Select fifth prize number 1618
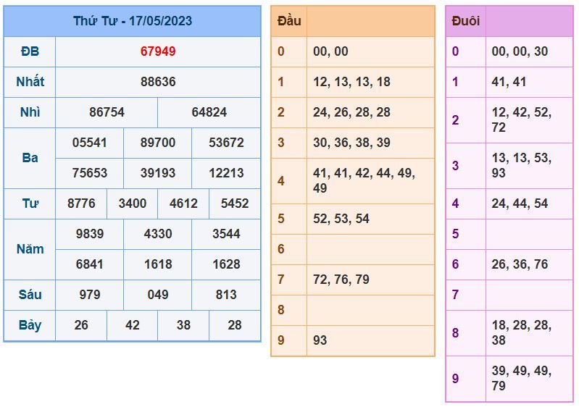This screenshot has width=579, height=407. point(158,264)
